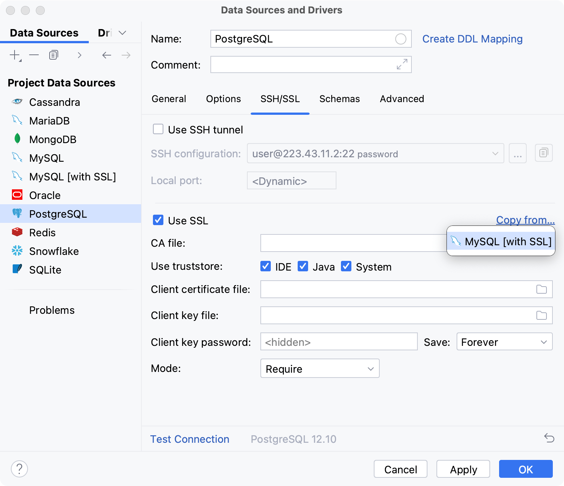Disable the Use SSL checkbox
This screenshot has width=564, height=486.
[x=158, y=220]
